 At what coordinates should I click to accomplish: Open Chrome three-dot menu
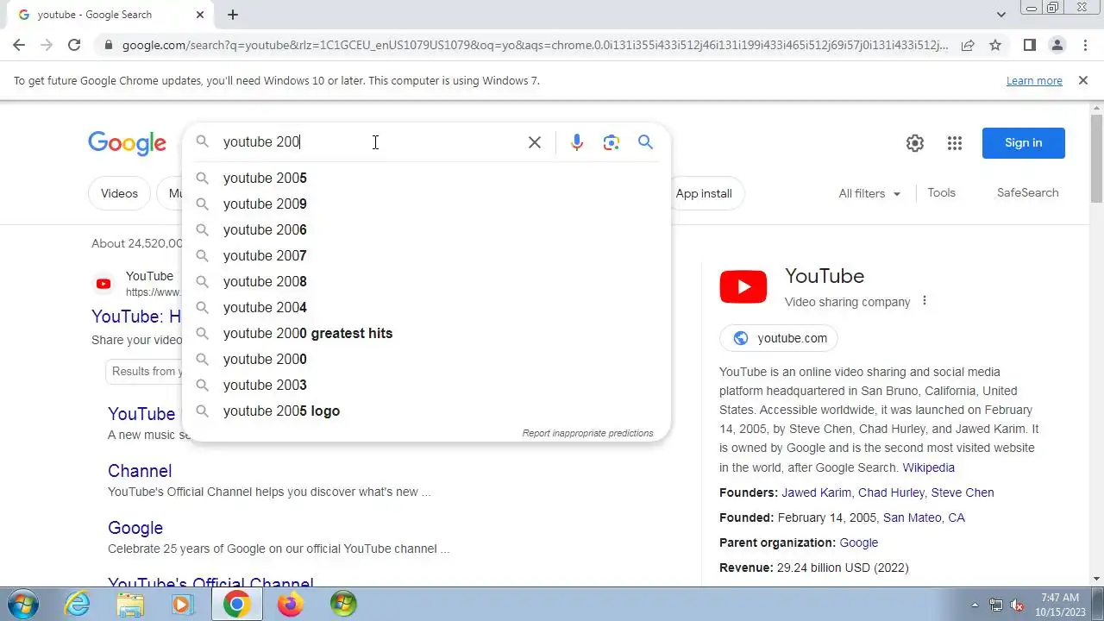coord(1085,45)
